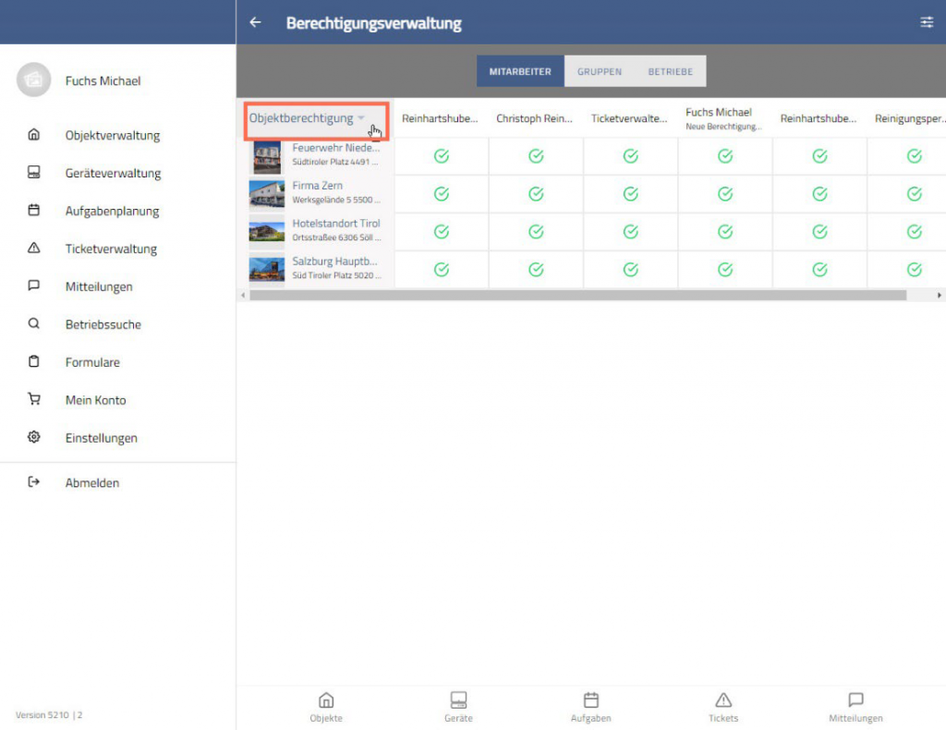Switch to the Gruppen tab
This screenshot has width=946, height=730.
600,71
